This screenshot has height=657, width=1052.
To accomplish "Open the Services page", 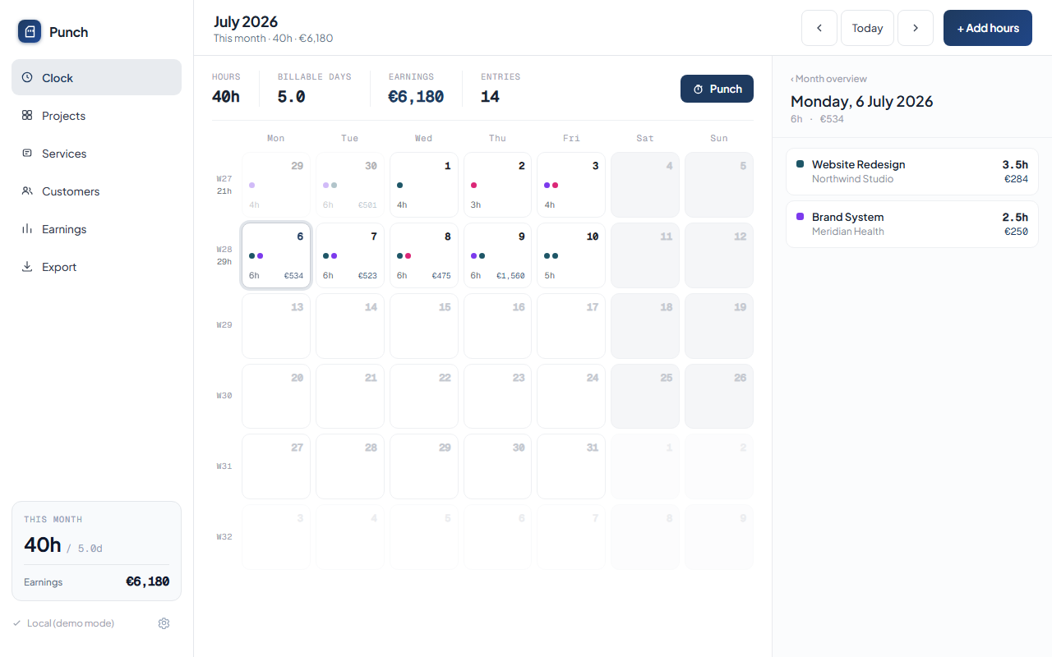I will point(96,153).
